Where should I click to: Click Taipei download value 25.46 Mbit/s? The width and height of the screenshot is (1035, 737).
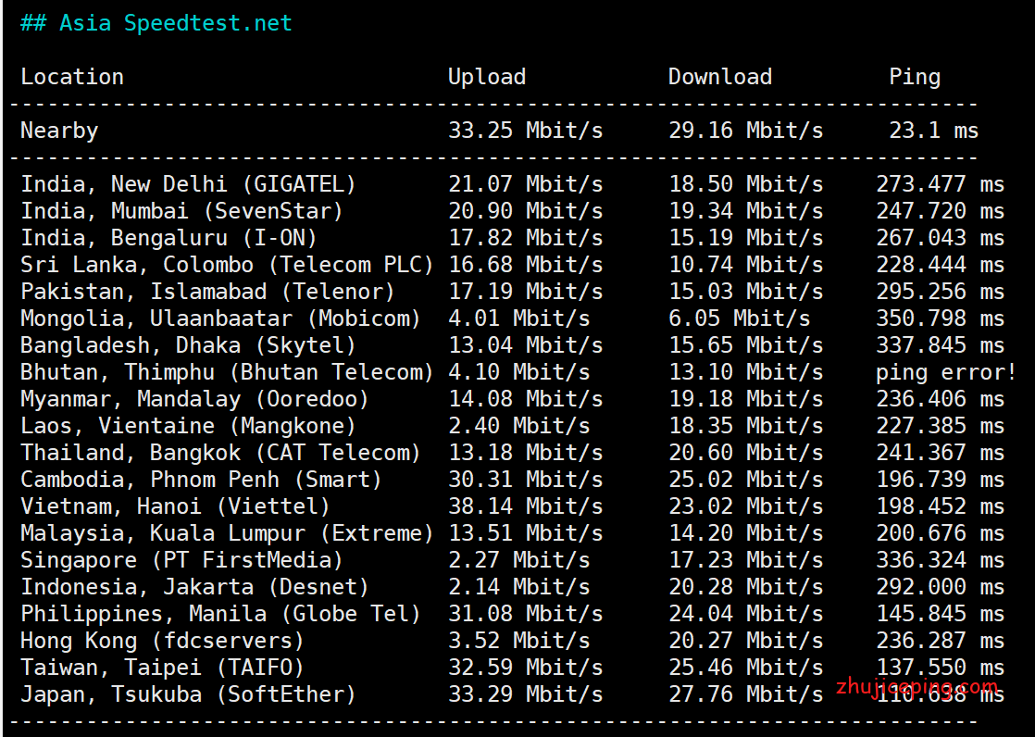pos(746,668)
